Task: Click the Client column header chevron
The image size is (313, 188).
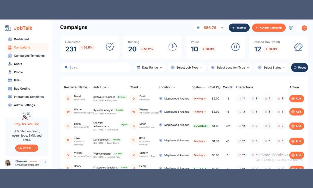Action: pyautogui.click(x=141, y=87)
